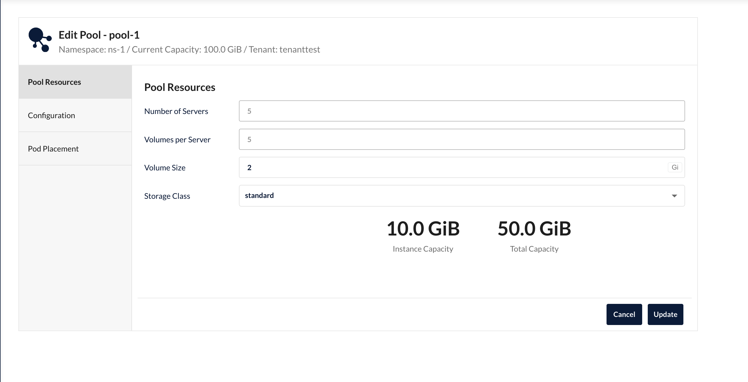Screen dimensions: 748x382
Task: Open the Storage Class dropdown
Action: (x=453, y=196)
